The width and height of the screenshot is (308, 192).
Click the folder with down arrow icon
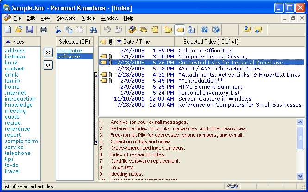coord(258,30)
